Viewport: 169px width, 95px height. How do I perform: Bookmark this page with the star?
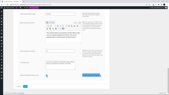point(149,5)
